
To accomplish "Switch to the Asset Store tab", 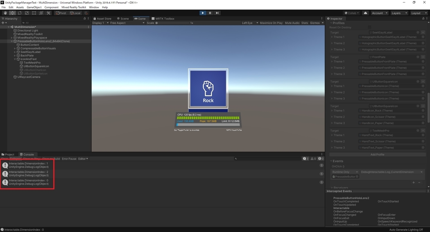I will tap(102, 19).
